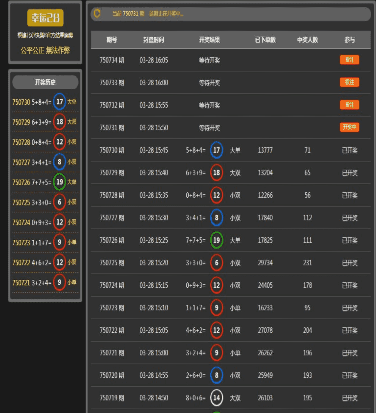Open 已开奖 link for period 750719

pos(350,398)
